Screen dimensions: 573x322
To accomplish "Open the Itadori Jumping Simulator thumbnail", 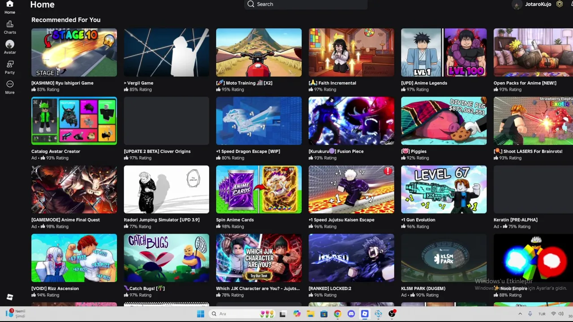I will [x=167, y=189].
